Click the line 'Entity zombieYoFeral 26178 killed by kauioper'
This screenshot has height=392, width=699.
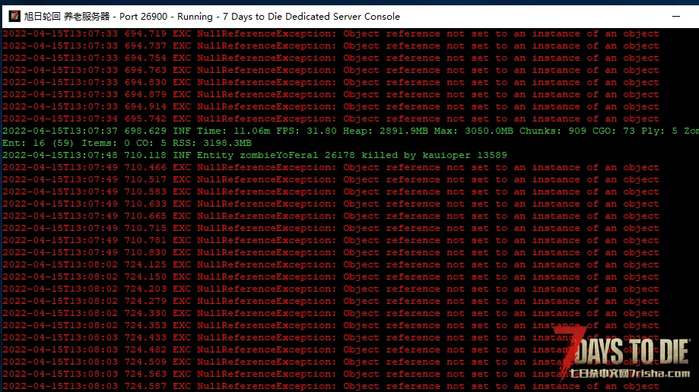click(x=255, y=155)
